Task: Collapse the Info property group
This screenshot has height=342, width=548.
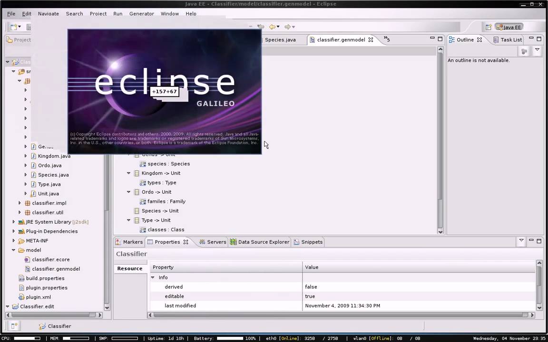Action: coord(153,277)
